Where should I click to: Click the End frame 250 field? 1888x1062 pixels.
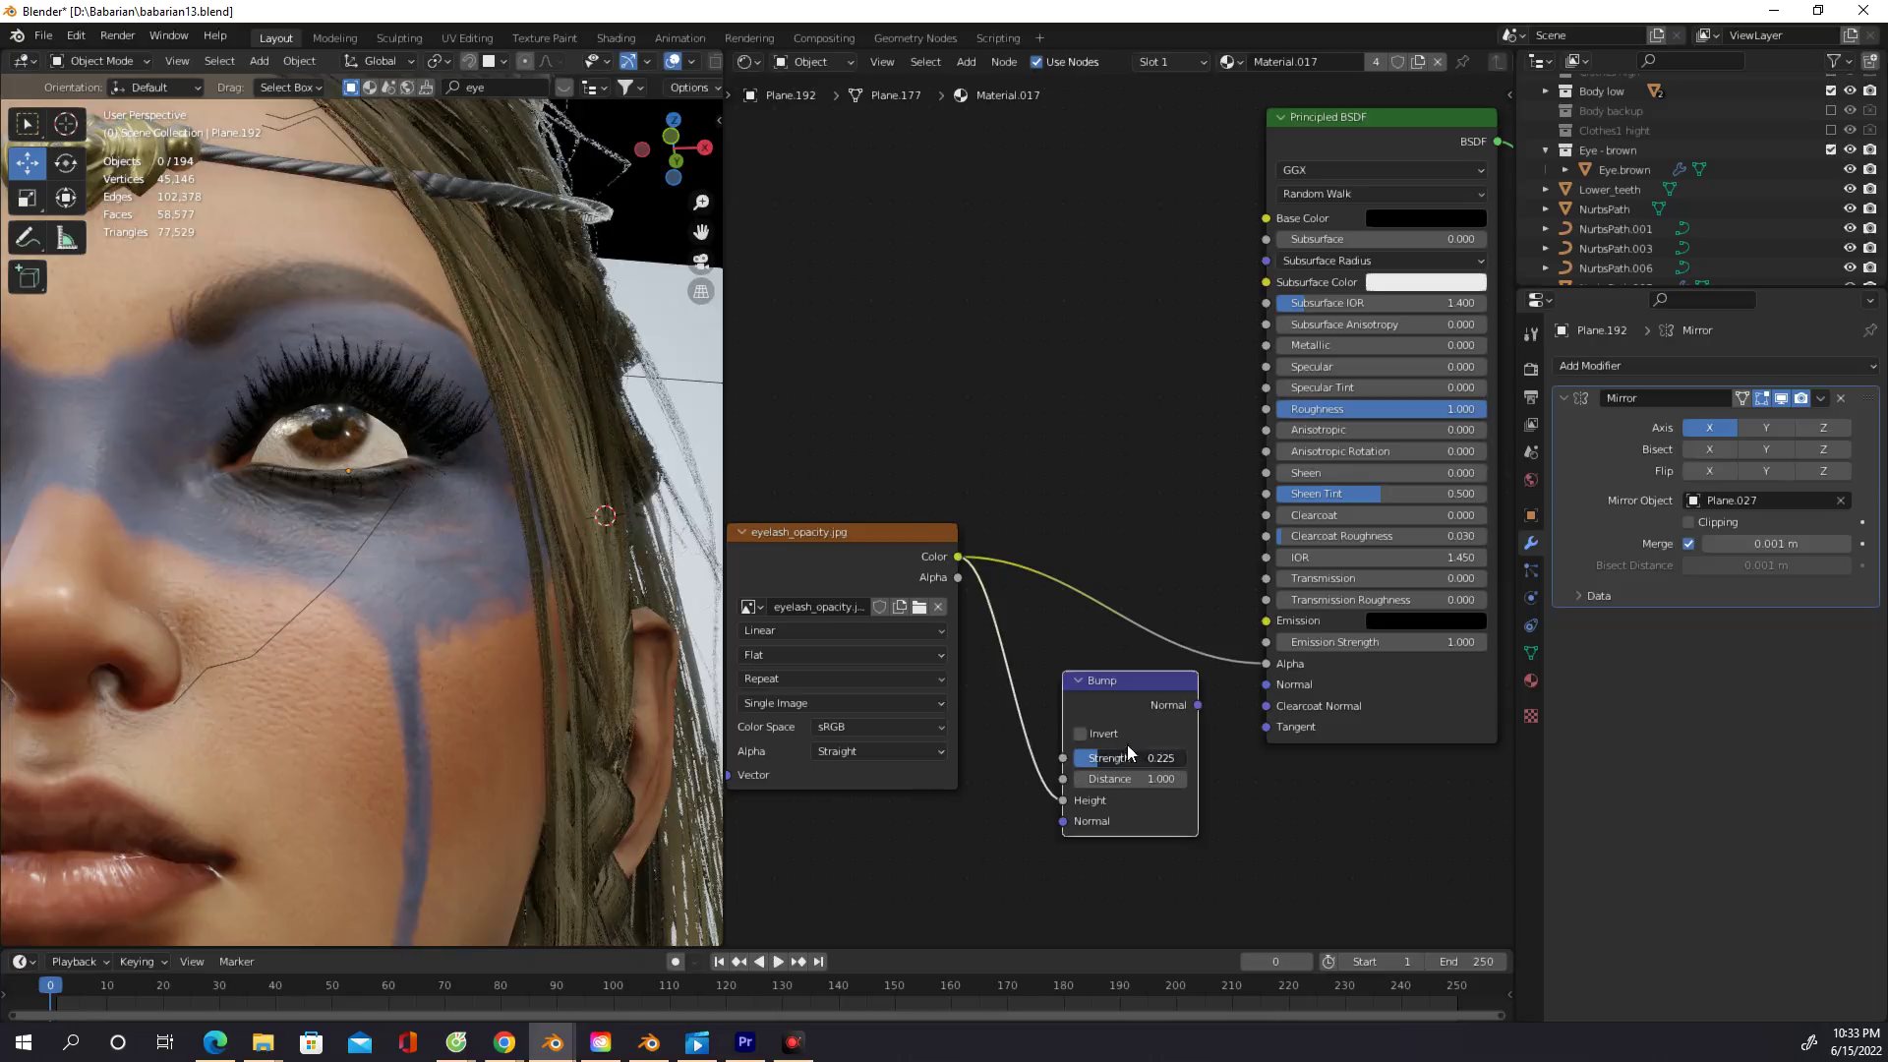[1466, 962]
